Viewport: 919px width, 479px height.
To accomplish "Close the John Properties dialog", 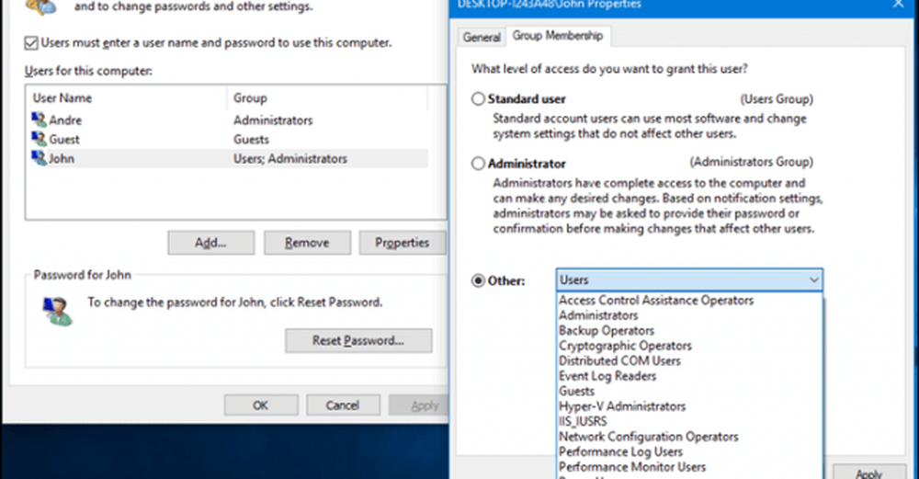I will pyautogui.click(x=897, y=5).
